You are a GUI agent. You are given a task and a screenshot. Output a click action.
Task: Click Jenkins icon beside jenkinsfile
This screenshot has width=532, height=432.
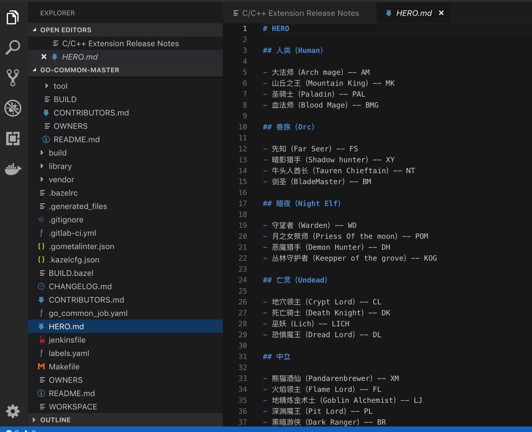(42, 339)
